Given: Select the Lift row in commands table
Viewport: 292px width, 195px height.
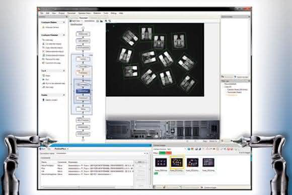Looking at the screenshot, I should [87, 171].
